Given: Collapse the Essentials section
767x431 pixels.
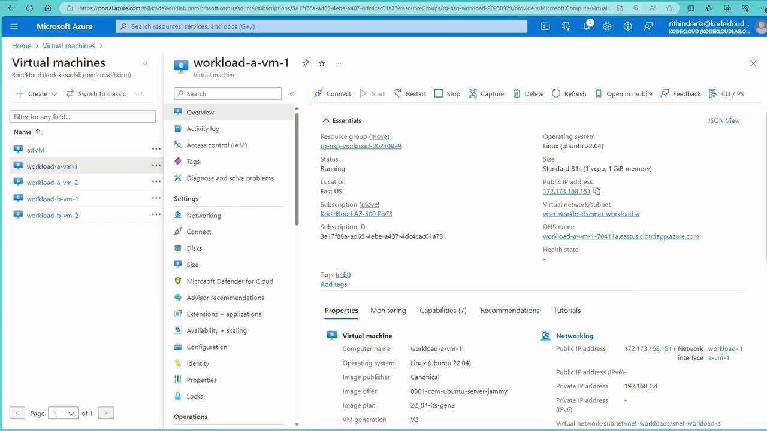Looking at the screenshot, I should coord(326,120).
